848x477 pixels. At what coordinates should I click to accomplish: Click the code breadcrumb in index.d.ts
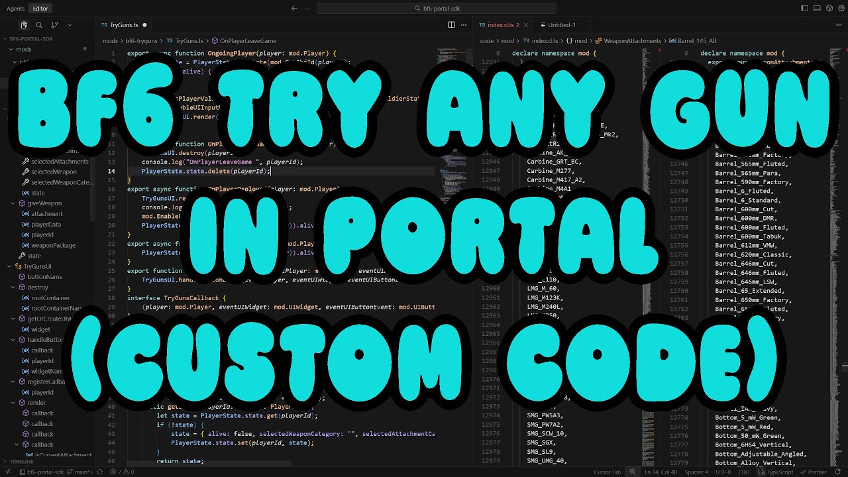pyautogui.click(x=487, y=41)
